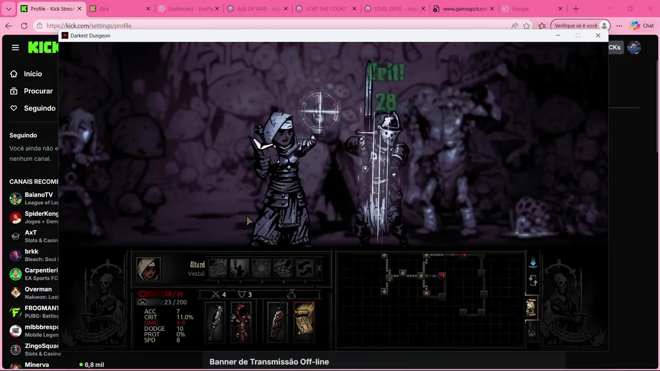Image resolution: width=660 pixels, height=371 pixels.
Task: Open a new browser tab
Action: click(x=576, y=9)
